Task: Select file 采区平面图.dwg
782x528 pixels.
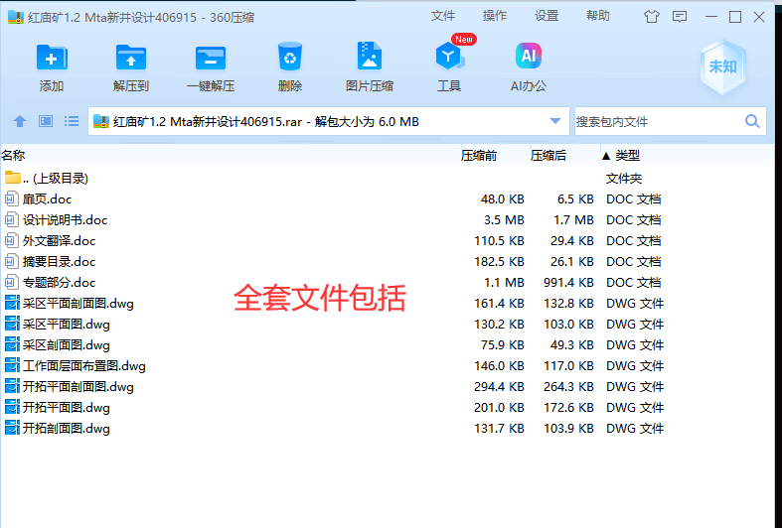Action: pyautogui.click(x=67, y=325)
